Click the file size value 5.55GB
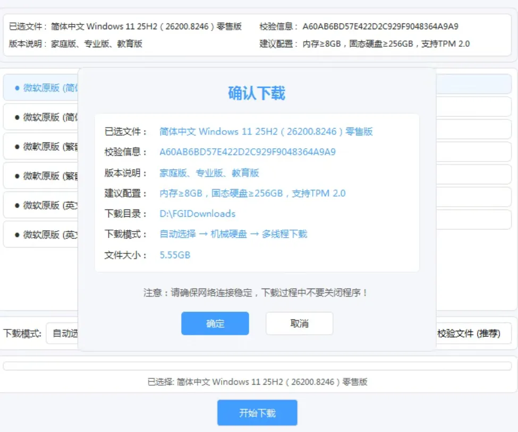The height and width of the screenshot is (432, 518). [x=175, y=255]
